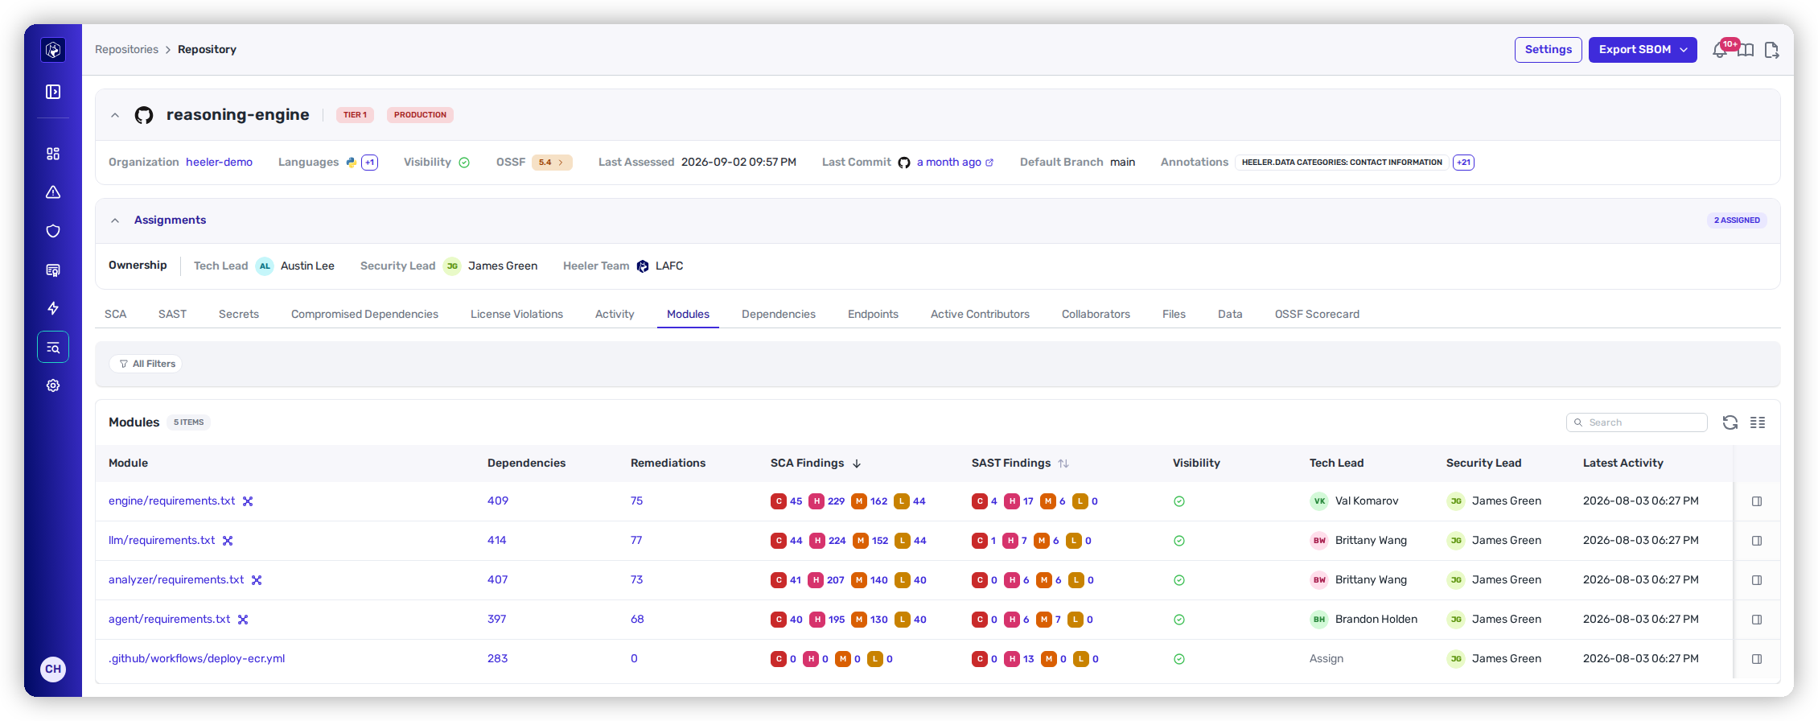Switch to the SCA tab
The height and width of the screenshot is (721, 1818).
pos(116,315)
